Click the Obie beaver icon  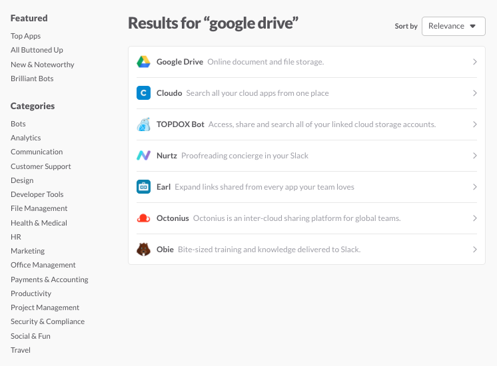[143, 249]
